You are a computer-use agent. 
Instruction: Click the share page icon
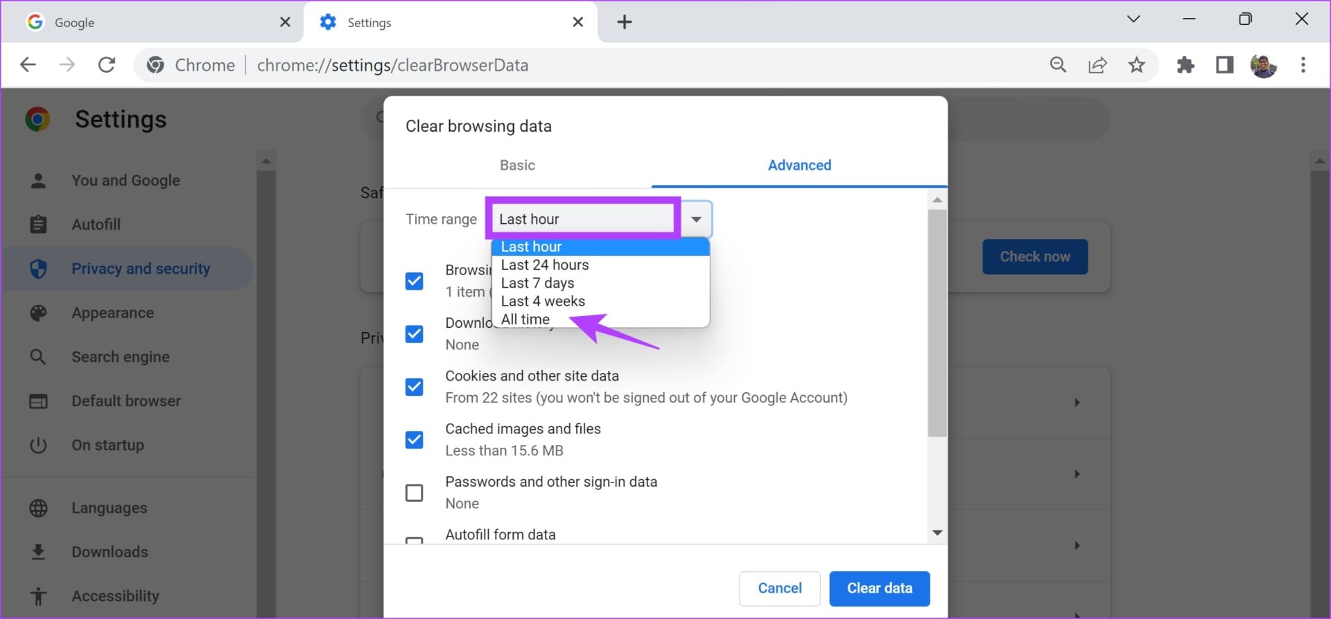(x=1097, y=65)
